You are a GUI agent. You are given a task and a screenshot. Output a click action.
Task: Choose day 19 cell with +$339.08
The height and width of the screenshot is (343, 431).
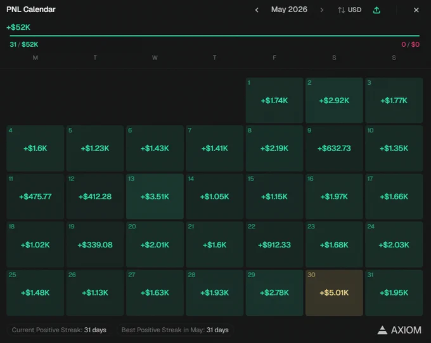[x=95, y=244]
